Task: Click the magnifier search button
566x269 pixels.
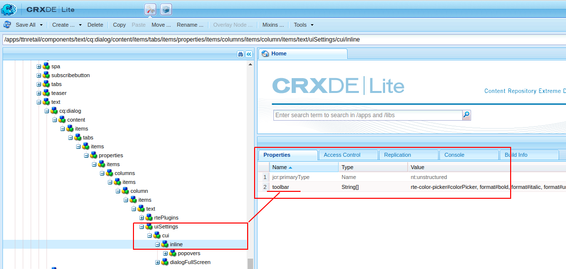Action: (466, 115)
